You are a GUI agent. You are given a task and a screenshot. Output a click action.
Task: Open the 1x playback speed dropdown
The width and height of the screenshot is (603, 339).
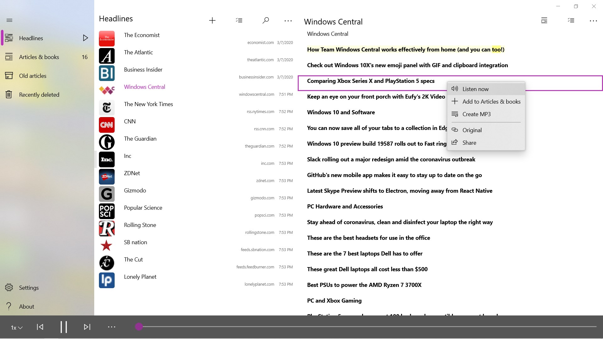click(x=16, y=327)
